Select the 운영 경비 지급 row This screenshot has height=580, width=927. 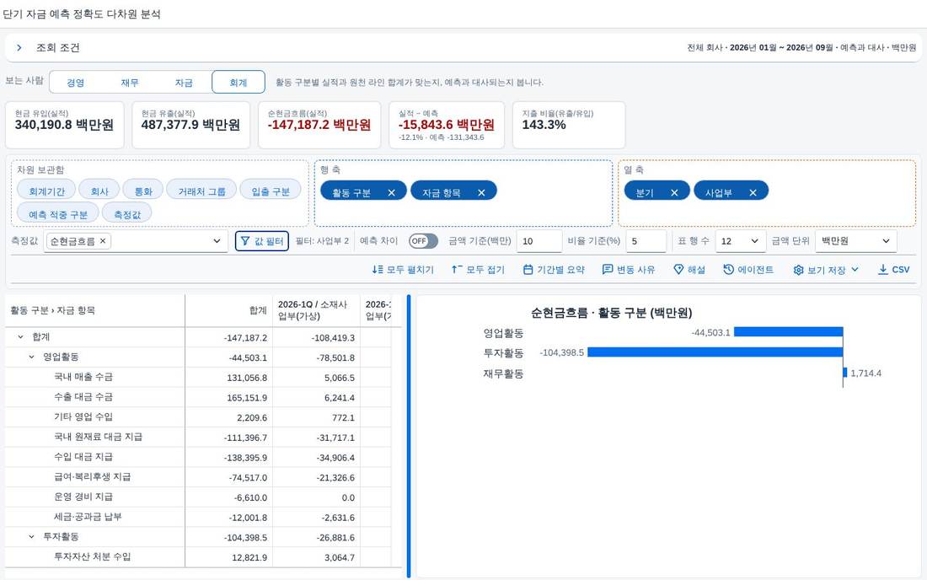point(198,497)
